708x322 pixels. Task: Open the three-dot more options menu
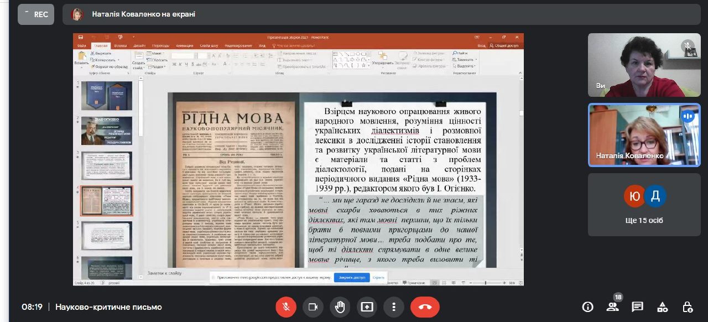(x=393, y=307)
